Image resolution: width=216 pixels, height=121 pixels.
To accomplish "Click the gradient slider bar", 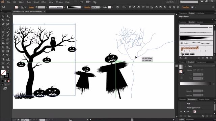I will coord(195,84).
